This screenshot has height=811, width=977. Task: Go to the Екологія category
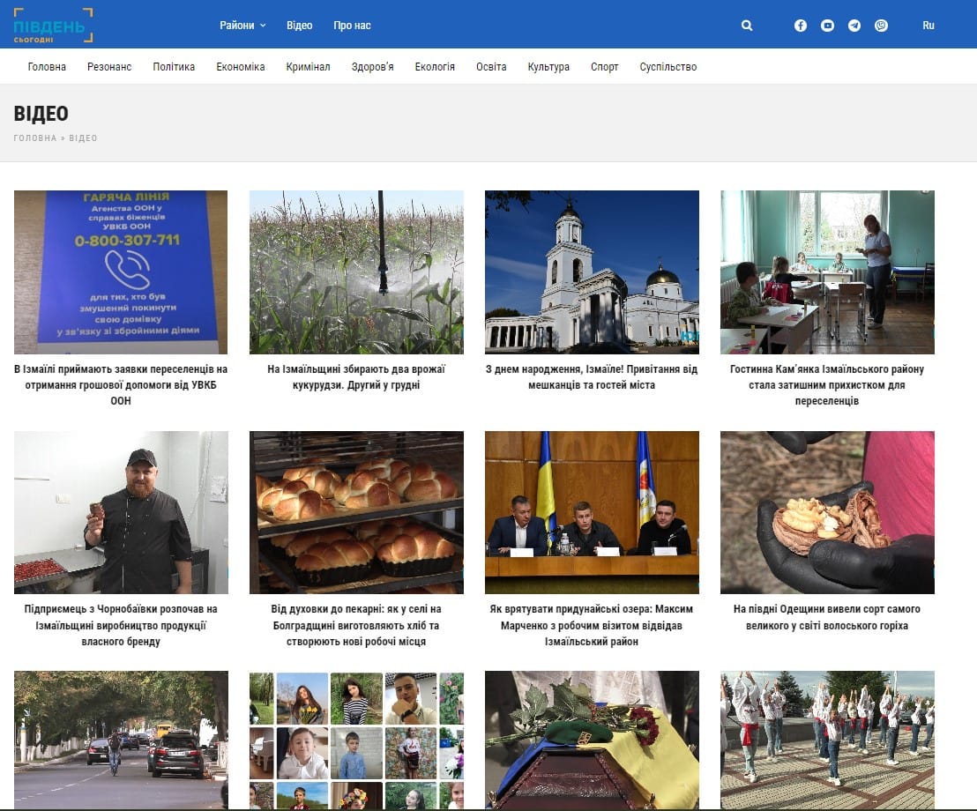(435, 67)
